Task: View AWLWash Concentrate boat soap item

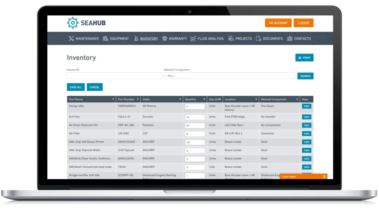Action: click(x=306, y=167)
